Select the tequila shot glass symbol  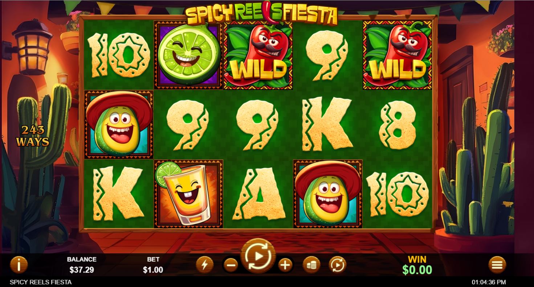[188, 194]
